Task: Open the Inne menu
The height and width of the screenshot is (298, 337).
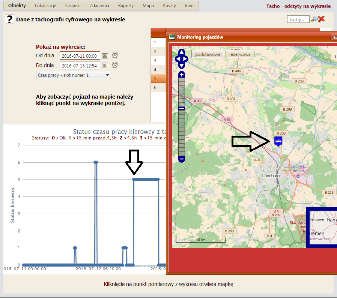Action: click(x=189, y=6)
